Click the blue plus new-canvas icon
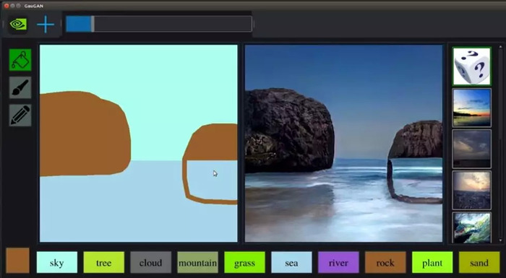The height and width of the screenshot is (278, 506). 46,24
